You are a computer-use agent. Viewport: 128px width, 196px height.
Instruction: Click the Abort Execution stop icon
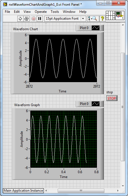tap(34, 19)
